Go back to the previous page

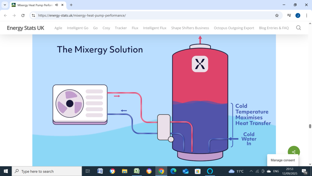5,15
